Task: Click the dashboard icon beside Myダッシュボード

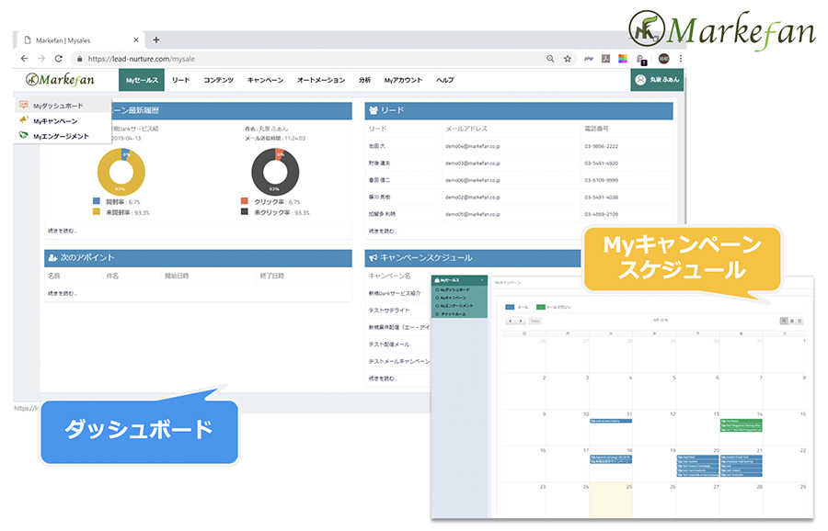Action: click(24, 105)
